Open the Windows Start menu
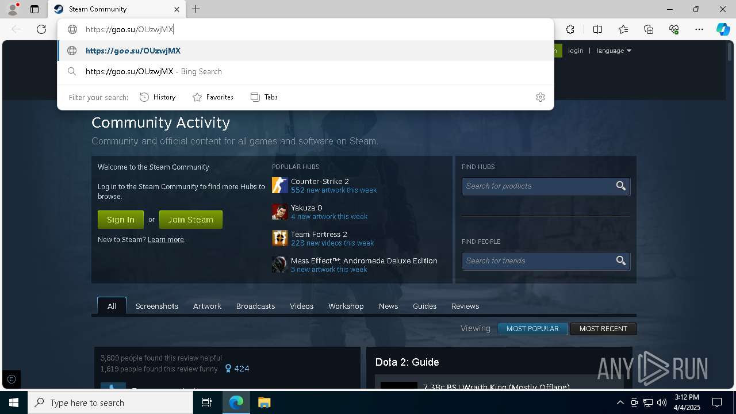 pyautogui.click(x=14, y=402)
